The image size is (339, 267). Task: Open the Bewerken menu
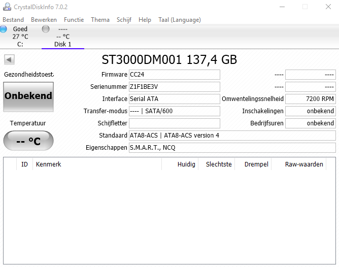(44, 20)
